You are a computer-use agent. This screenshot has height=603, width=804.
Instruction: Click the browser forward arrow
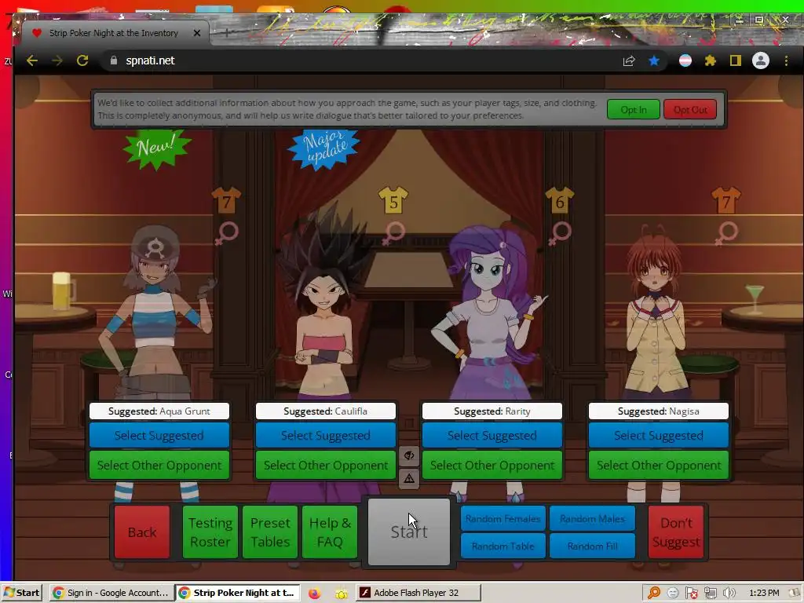(x=57, y=60)
